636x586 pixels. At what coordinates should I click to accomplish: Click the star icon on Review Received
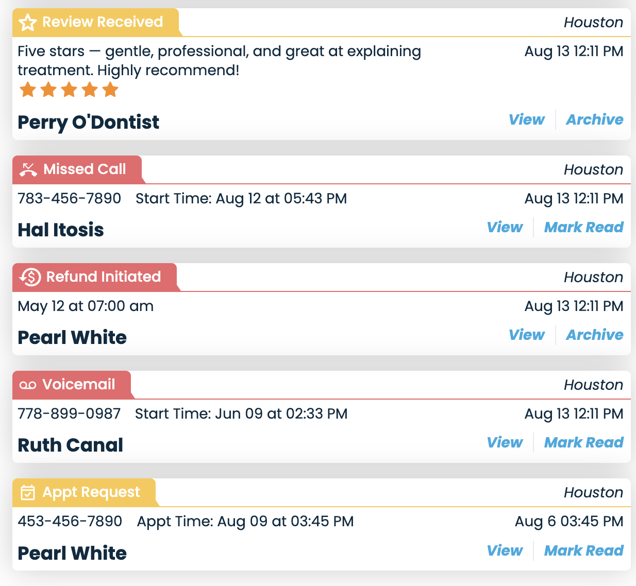pos(28,22)
